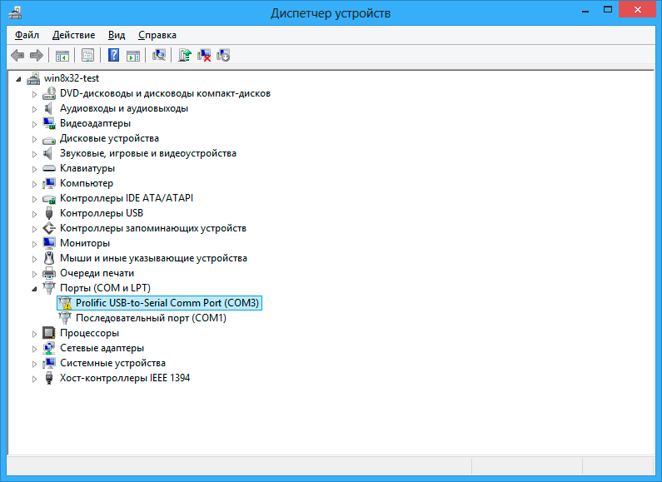
Task: Expand the Аудиовходы и аудиовыходы node
Action: coord(35,109)
